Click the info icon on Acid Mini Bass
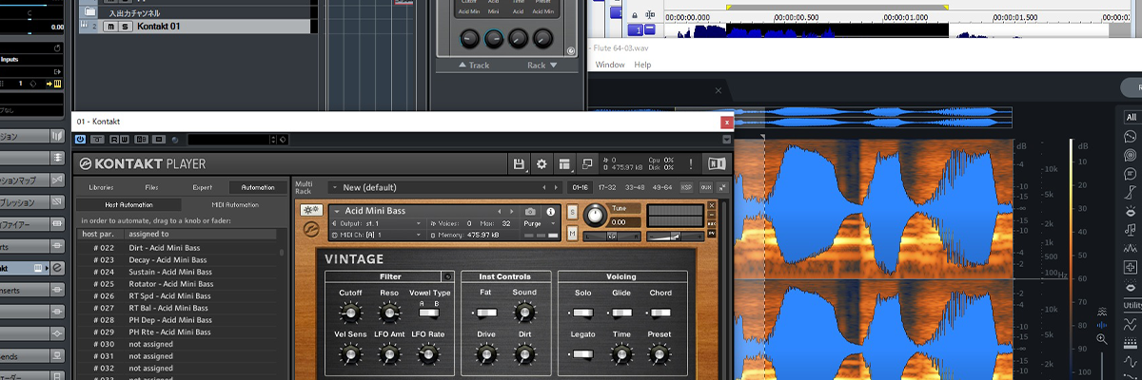 pos(550,211)
